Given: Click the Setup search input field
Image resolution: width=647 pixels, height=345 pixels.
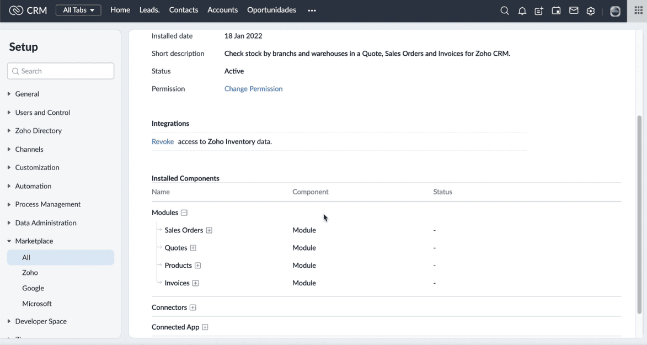Looking at the screenshot, I should (61, 71).
